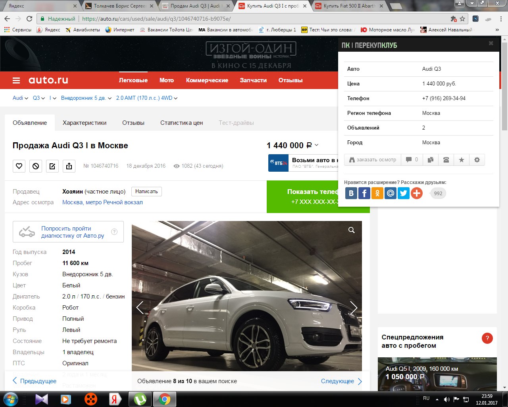Star the listing in Перекупклуб panel

[462, 160]
